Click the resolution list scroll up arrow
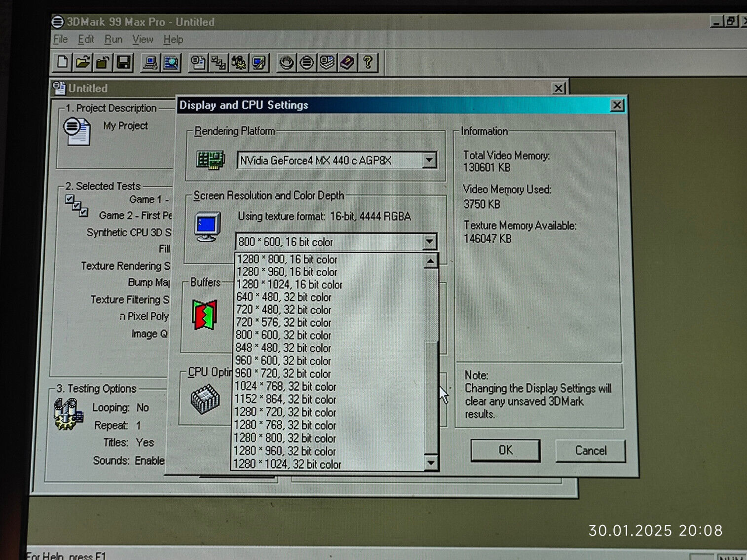 [x=431, y=261]
